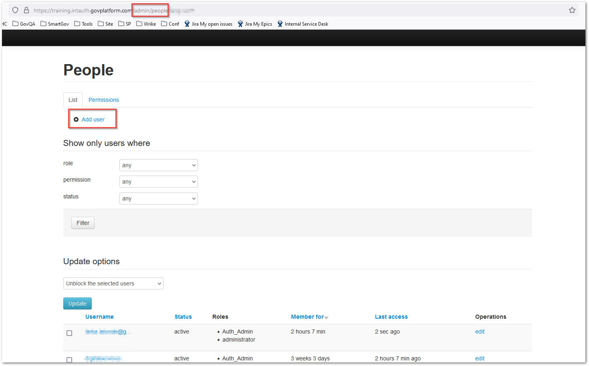Edit the user last accessed 2 sec ago

tap(480, 332)
